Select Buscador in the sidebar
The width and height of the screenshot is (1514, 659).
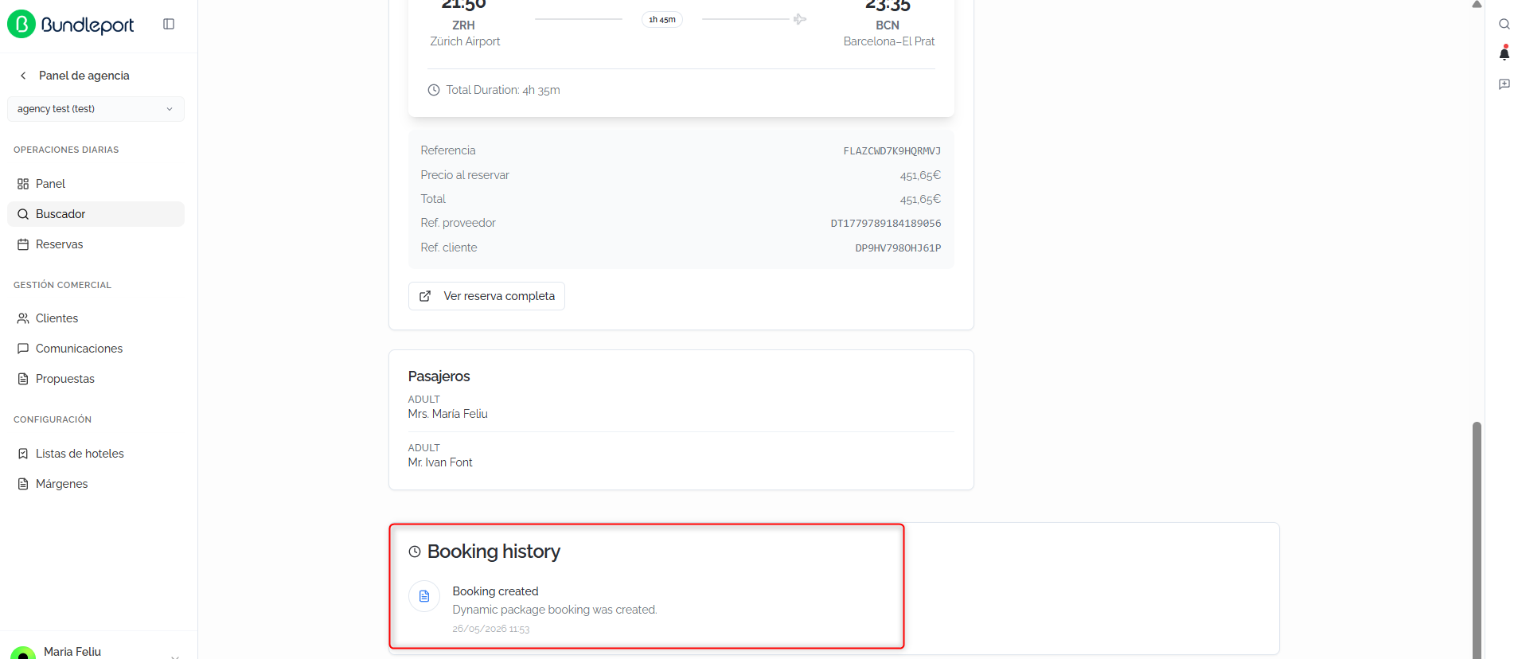tap(96, 214)
